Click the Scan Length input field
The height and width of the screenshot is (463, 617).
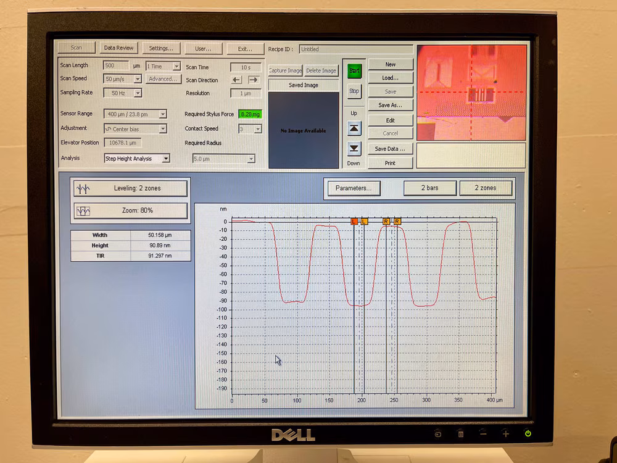[116, 66]
